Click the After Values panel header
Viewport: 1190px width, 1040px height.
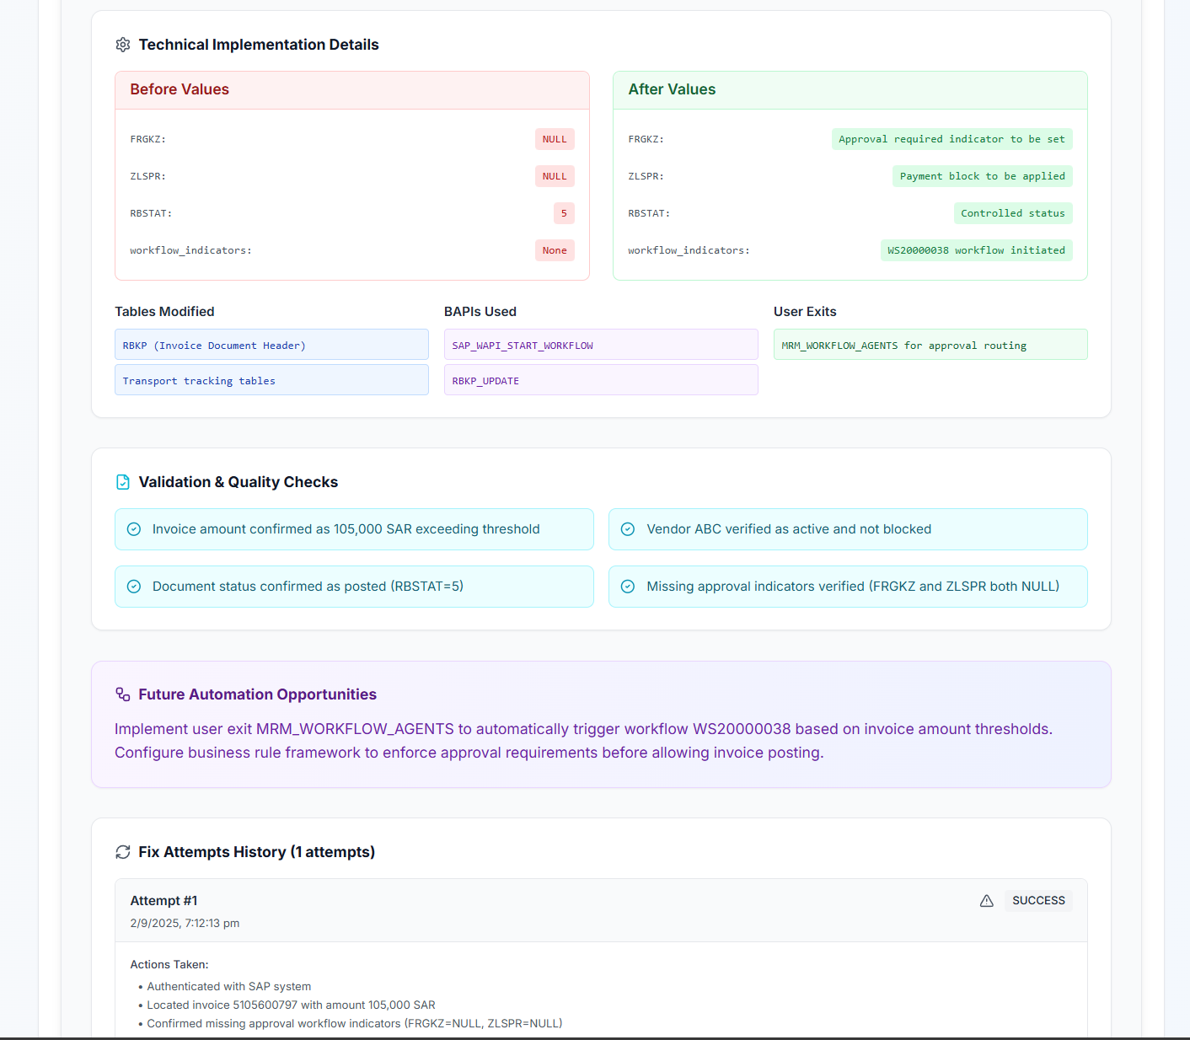tap(850, 90)
